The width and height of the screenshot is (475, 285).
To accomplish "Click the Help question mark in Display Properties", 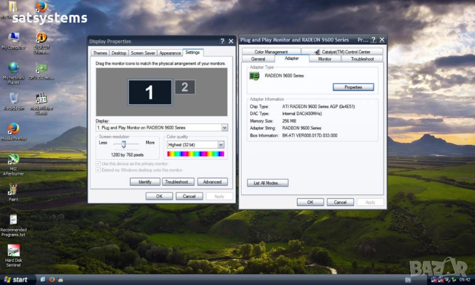I will point(221,41).
